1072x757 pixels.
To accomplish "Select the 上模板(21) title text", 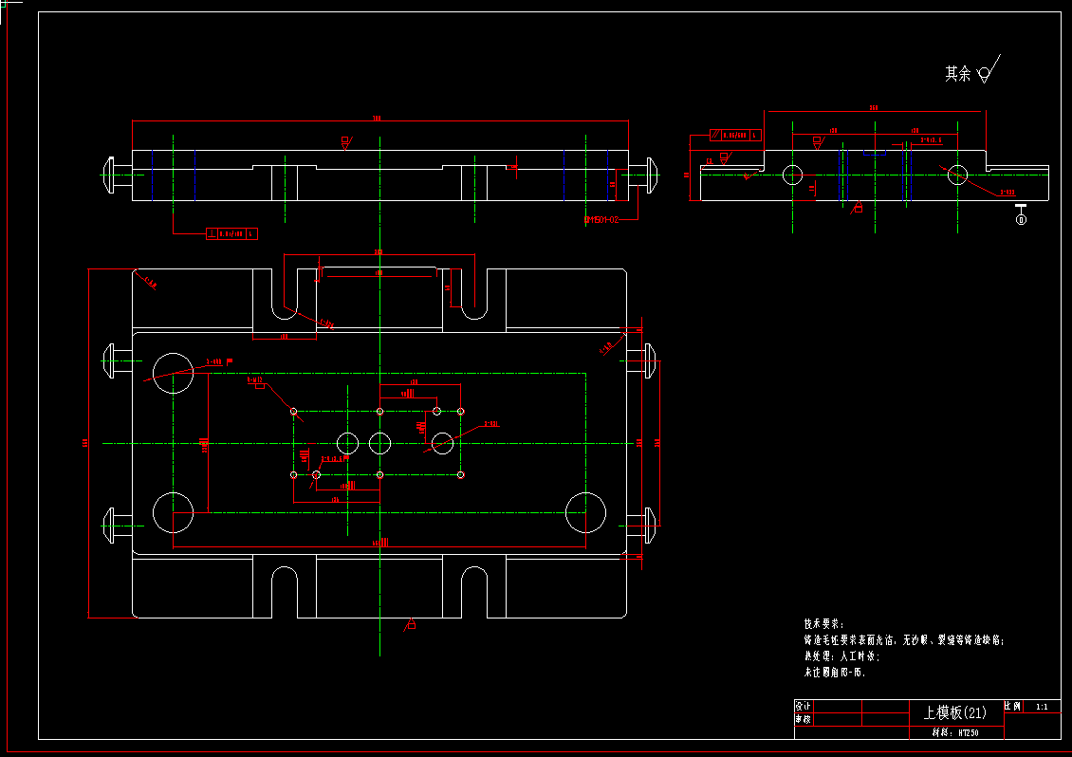I will pyautogui.click(x=955, y=712).
